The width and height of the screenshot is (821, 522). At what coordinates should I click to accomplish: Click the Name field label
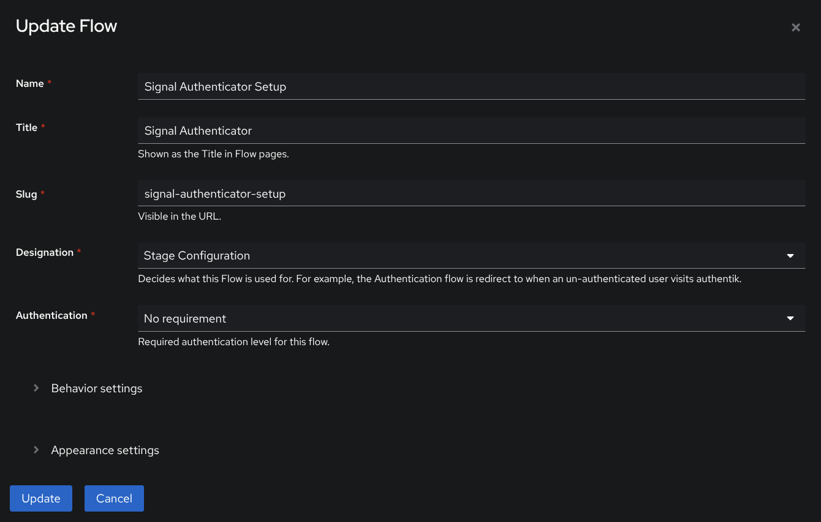click(29, 84)
